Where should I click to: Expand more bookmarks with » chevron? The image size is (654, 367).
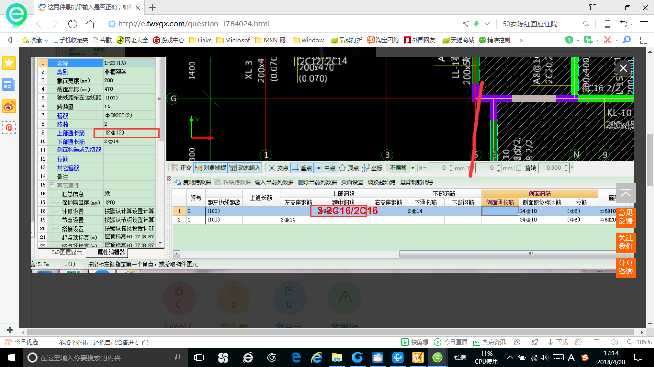[521, 40]
